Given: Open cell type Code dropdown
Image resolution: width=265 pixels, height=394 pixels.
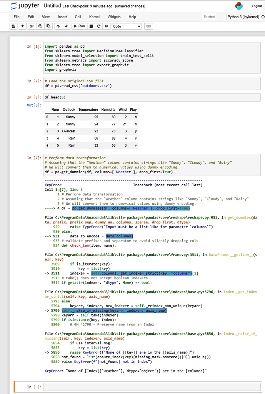Looking at the screenshot, I should 127,27.
